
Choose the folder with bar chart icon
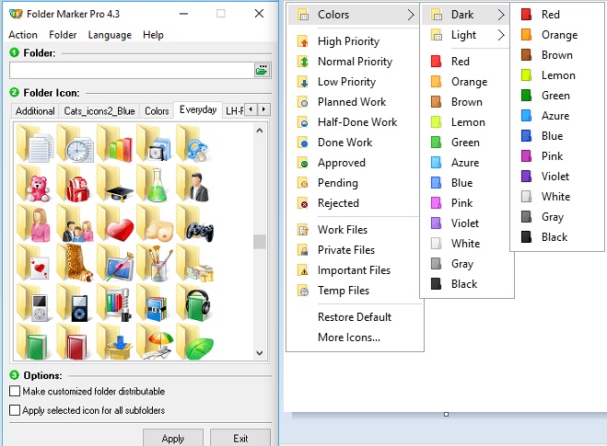pyautogui.click(x=115, y=143)
